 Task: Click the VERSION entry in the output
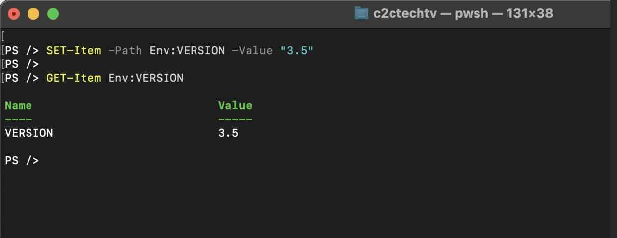point(29,133)
